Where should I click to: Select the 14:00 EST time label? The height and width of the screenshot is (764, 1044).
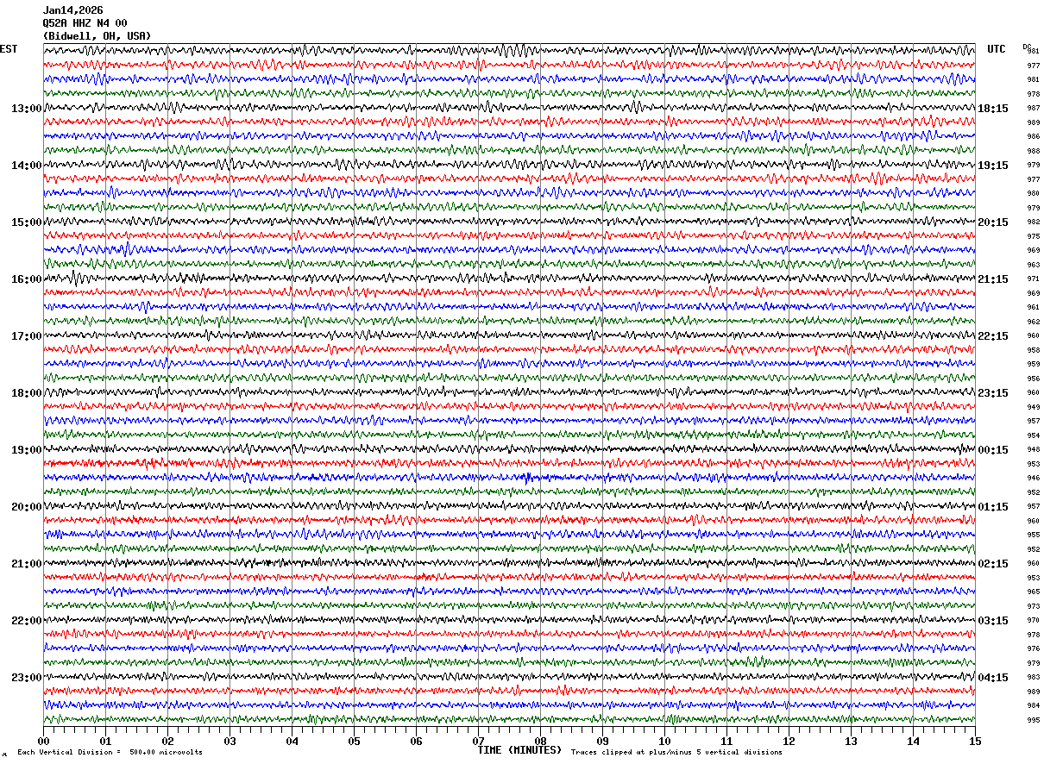coord(26,166)
